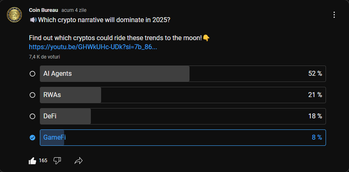Choose the DeFi radio button
The height and width of the screenshot is (172, 349).
click(32, 116)
